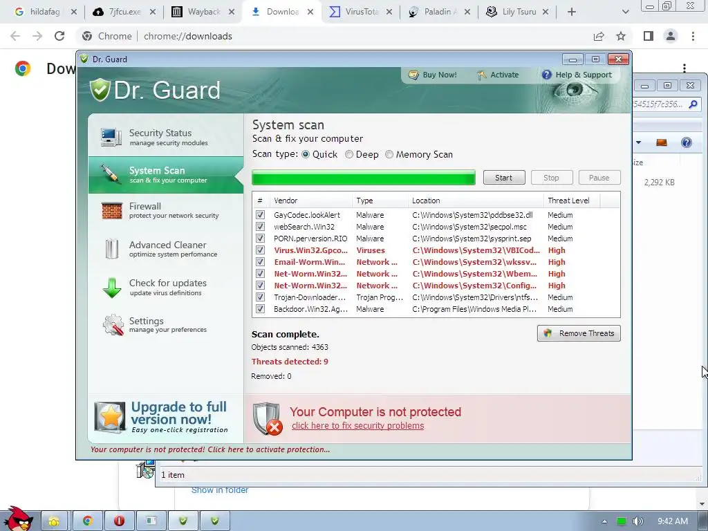Click the Chrome profile avatar icon
The image size is (708, 531).
tap(671, 36)
